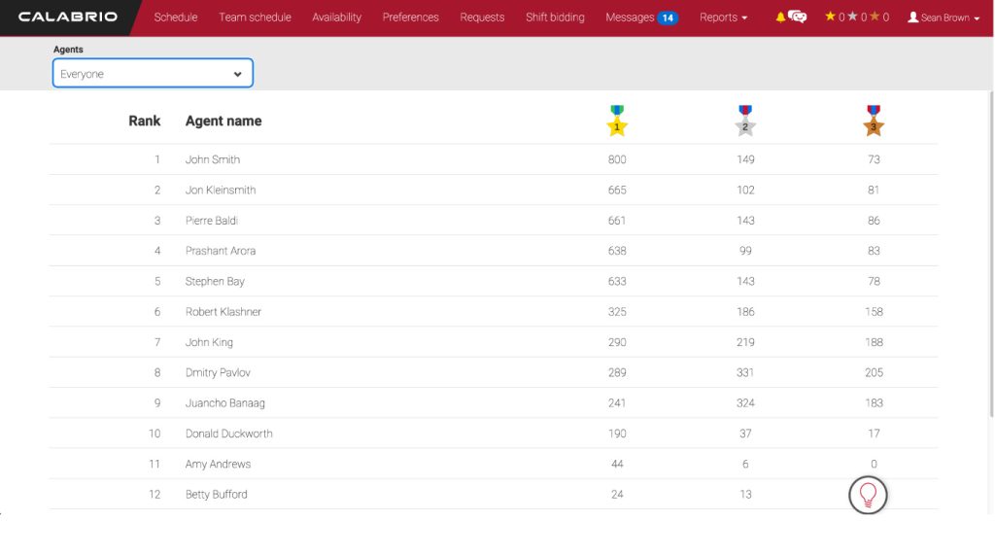
Task: Open the Shift bidding page
Action: click(x=555, y=17)
